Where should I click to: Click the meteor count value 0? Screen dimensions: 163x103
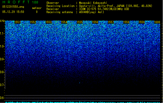[x=37, y=12]
